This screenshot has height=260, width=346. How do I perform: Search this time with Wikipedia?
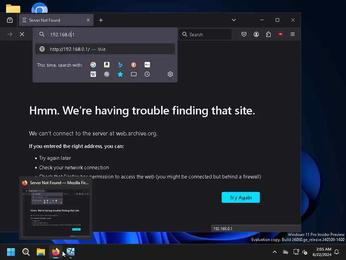point(93,74)
